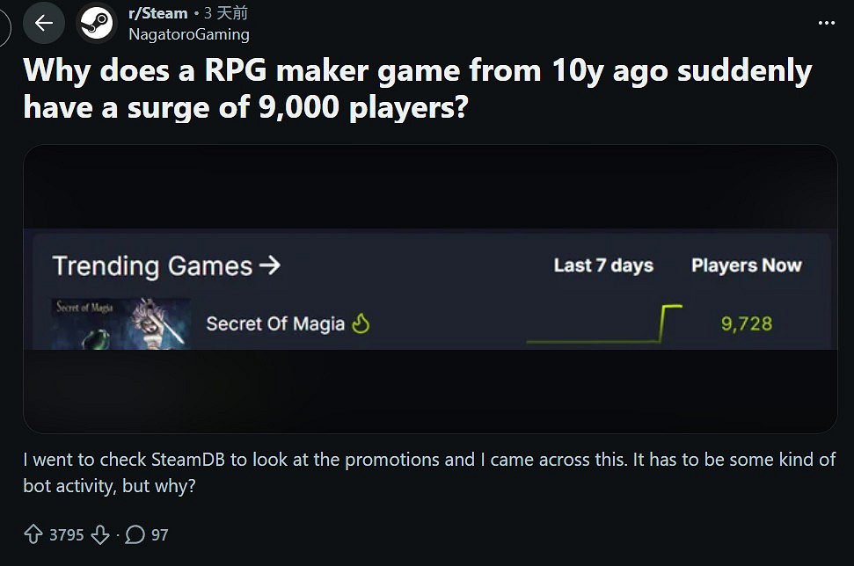The height and width of the screenshot is (566, 854).
Task: Click the arrow after Trending Games
Action: (270, 265)
